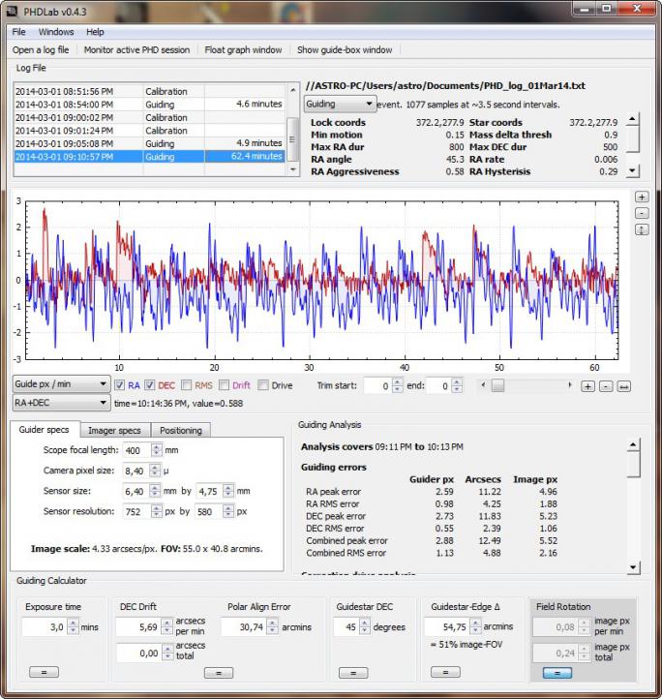Viewport: 662px width, 699px height.
Task: Click the Scope focal length field
Action: [137, 450]
